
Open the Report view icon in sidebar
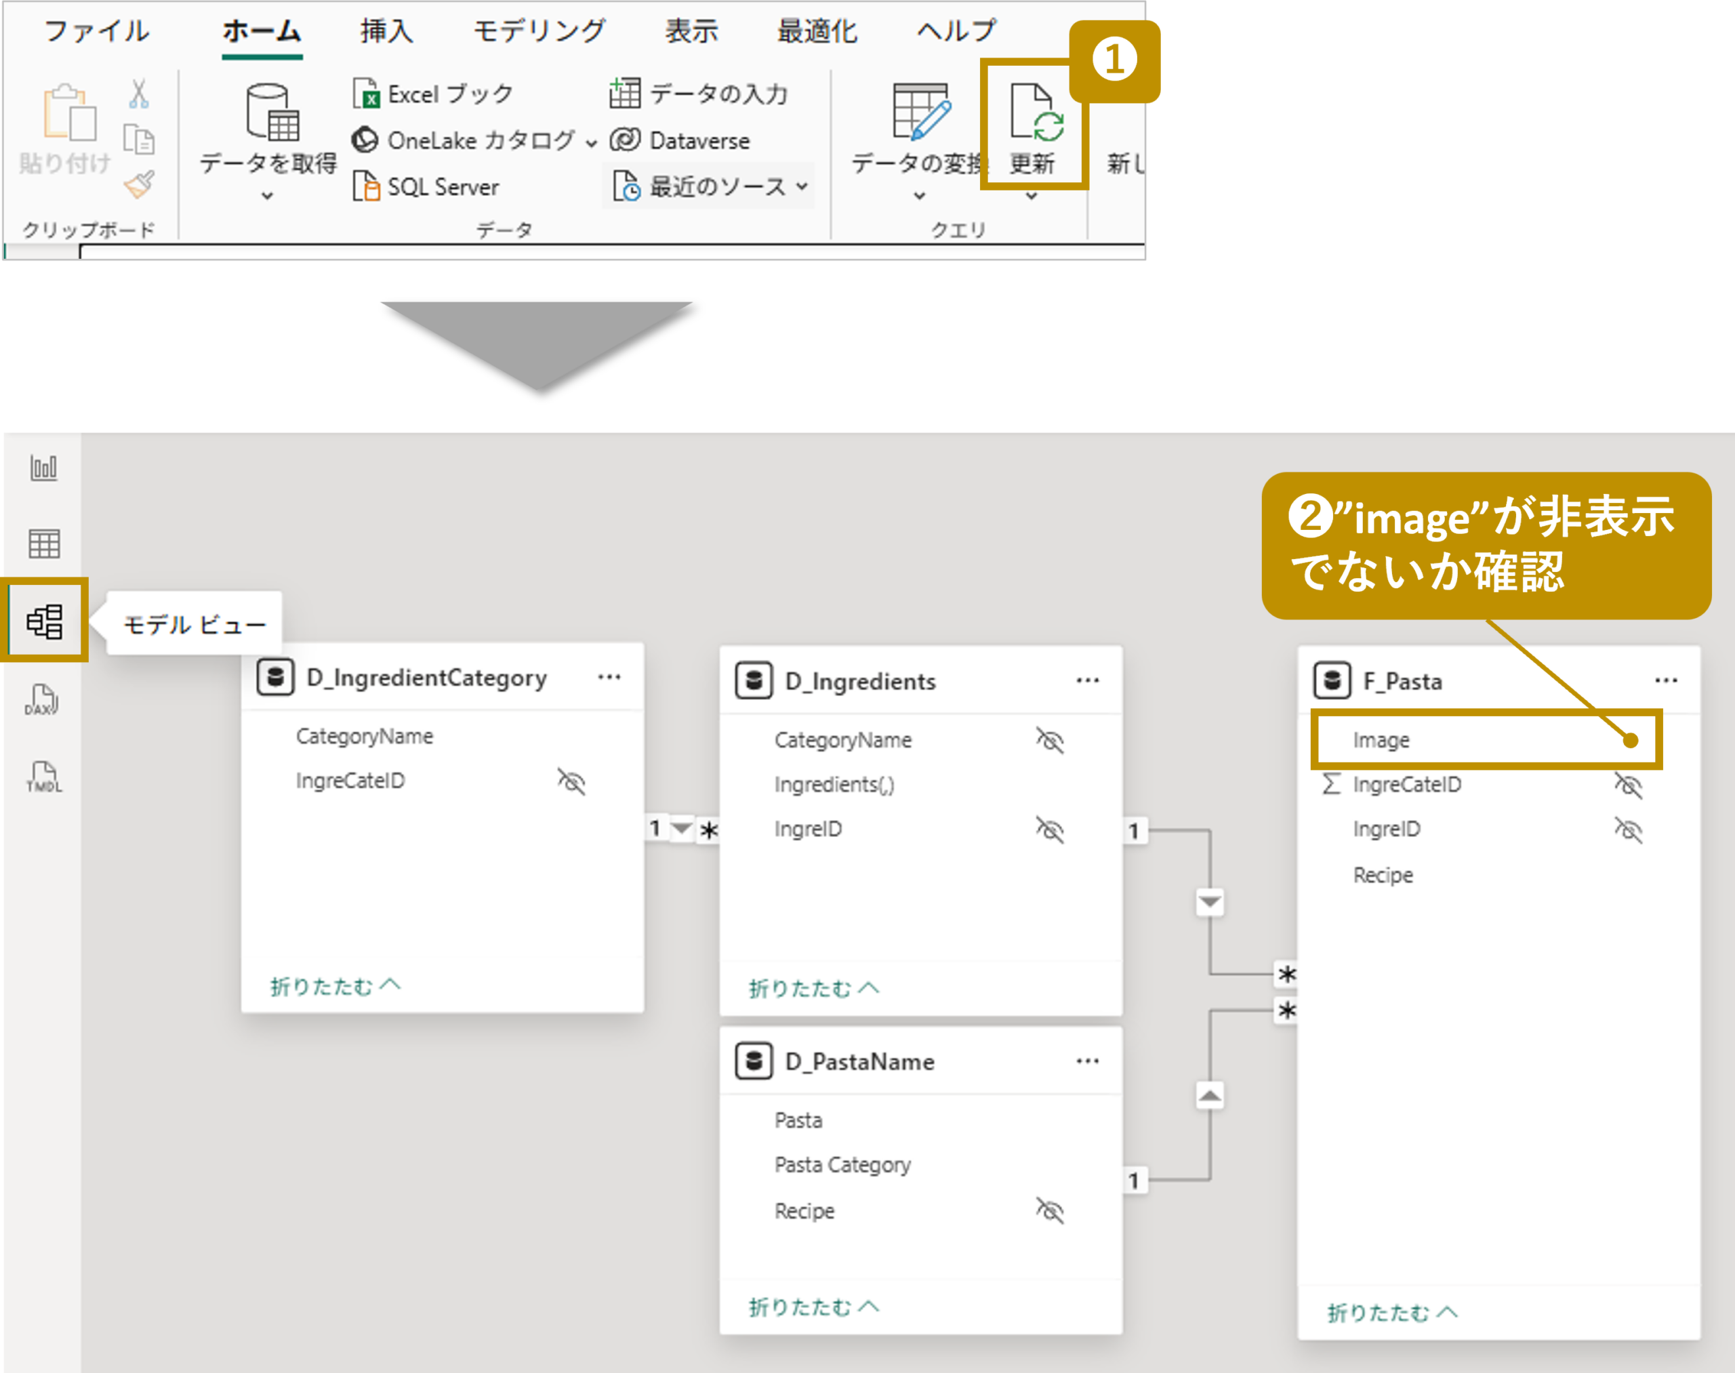[x=43, y=467]
